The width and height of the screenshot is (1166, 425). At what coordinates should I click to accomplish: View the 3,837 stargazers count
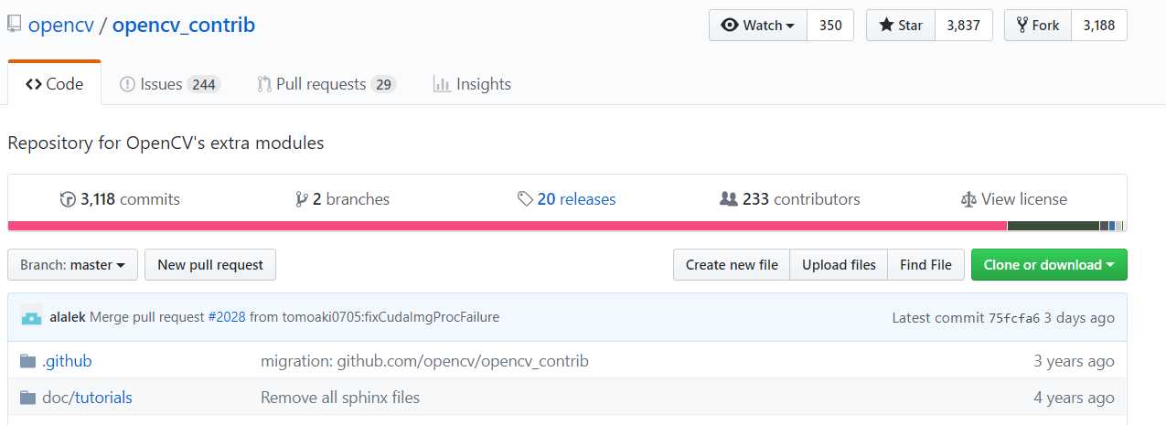coord(964,26)
